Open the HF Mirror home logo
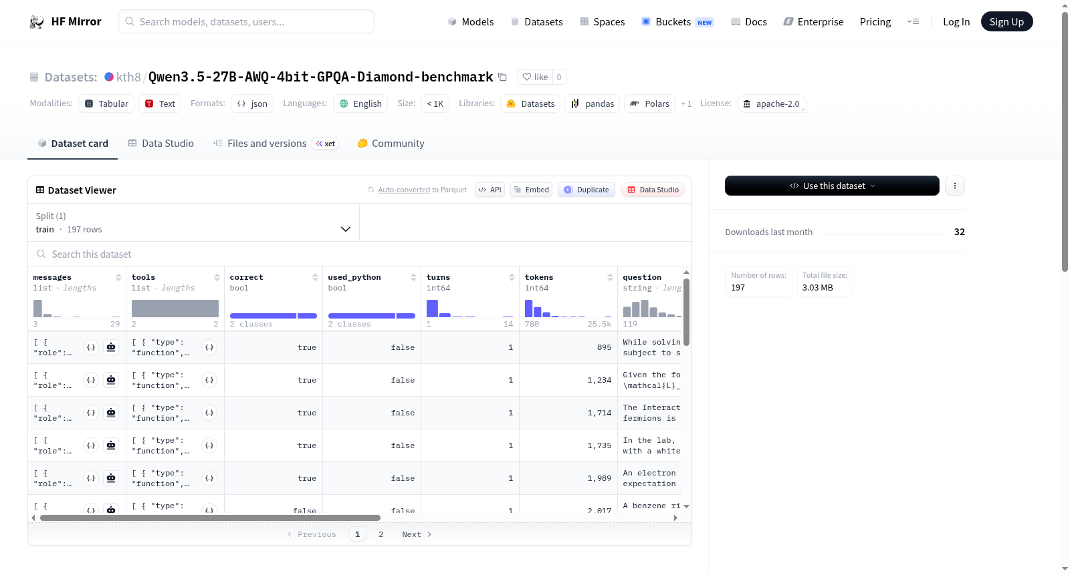Image resolution: width=1070 pixels, height=575 pixels. [66, 21]
